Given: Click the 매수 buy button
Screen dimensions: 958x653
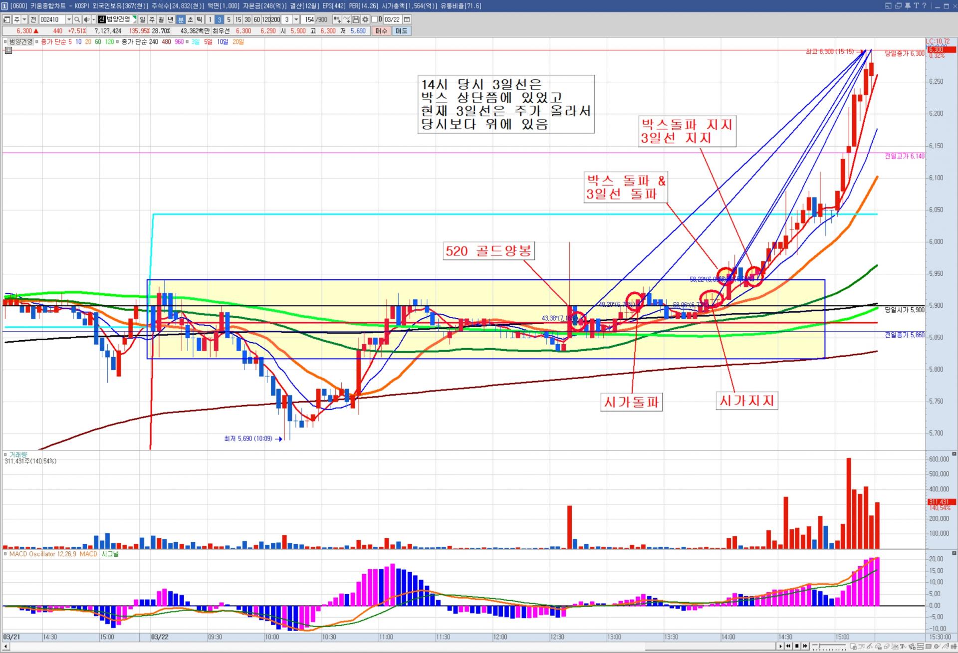Looking at the screenshot, I should [x=381, y=31].
